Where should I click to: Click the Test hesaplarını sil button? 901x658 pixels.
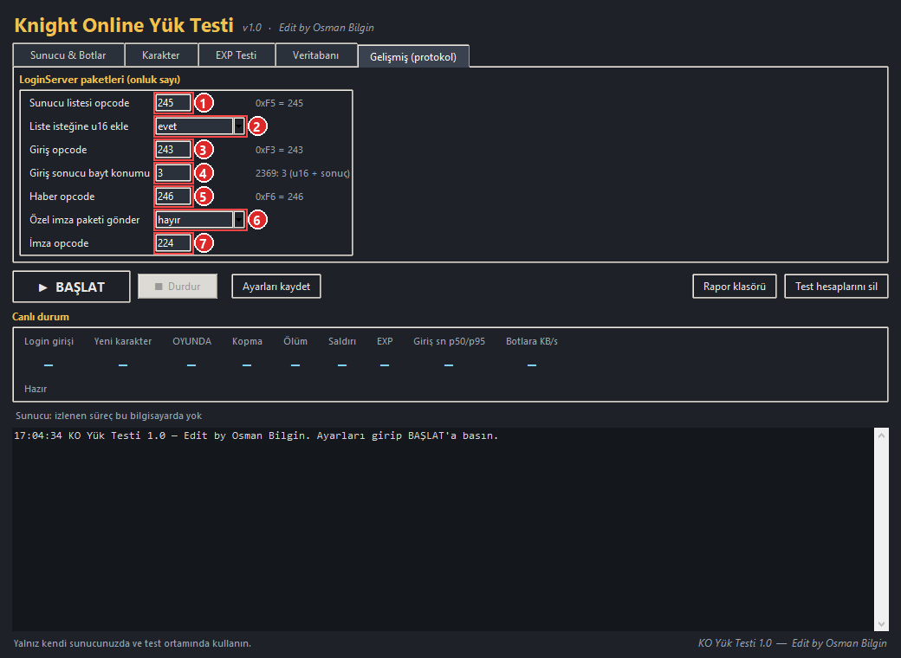836,286
